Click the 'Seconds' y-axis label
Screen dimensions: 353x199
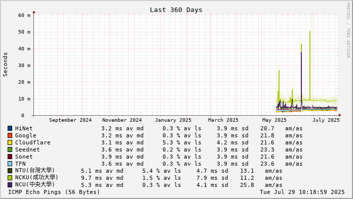pyautogui.click(x=5, y=65)
